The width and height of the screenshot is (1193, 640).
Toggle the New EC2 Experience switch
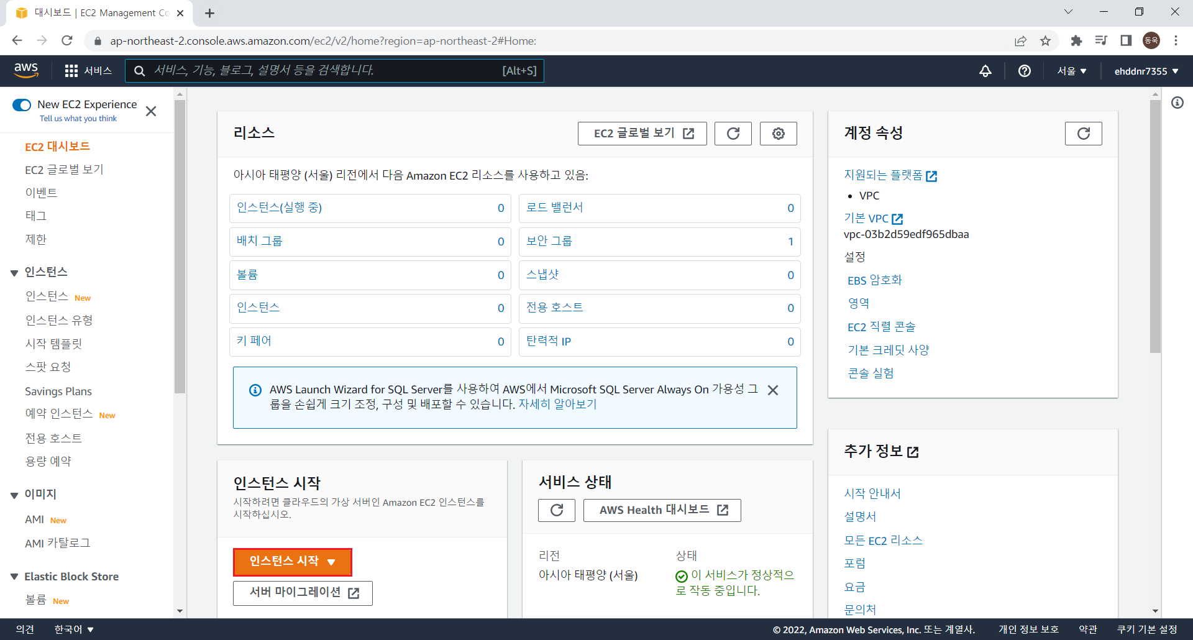coord(22,105)
